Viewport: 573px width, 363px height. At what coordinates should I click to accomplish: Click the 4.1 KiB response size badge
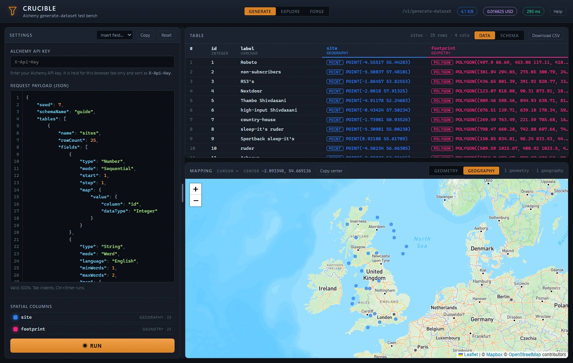tap(467, 11)
